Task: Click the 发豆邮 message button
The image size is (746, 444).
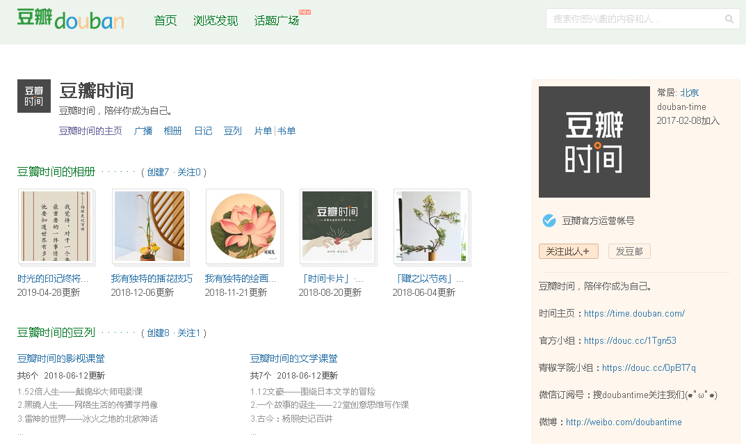Action: point(629,251)
